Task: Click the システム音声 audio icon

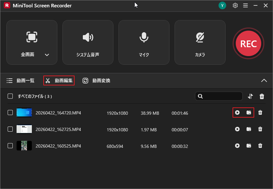Action: (x=88, y=37)
